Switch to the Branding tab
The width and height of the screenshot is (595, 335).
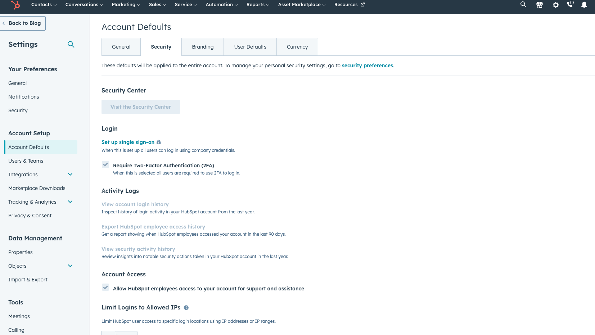203,47
